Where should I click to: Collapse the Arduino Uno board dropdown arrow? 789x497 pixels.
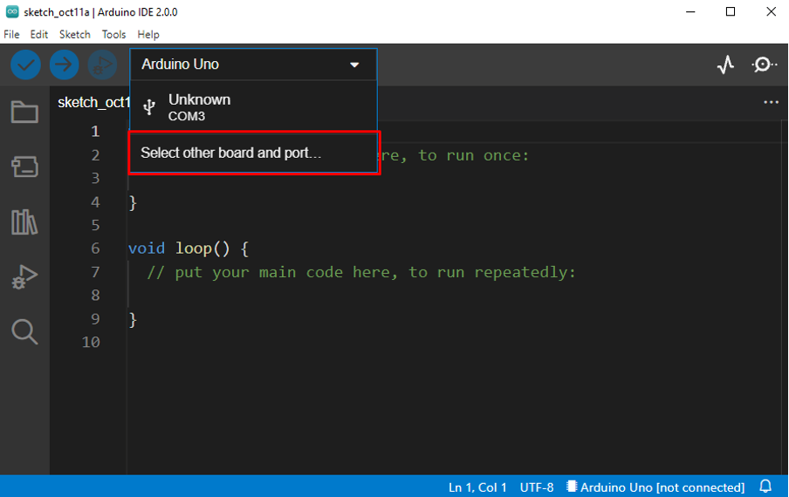point(354,65)
